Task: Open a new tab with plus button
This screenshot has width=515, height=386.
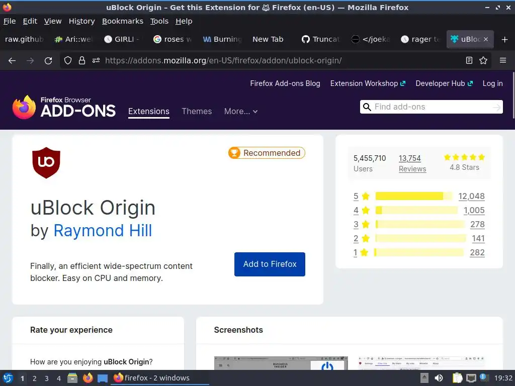Action: coord(505,39)
